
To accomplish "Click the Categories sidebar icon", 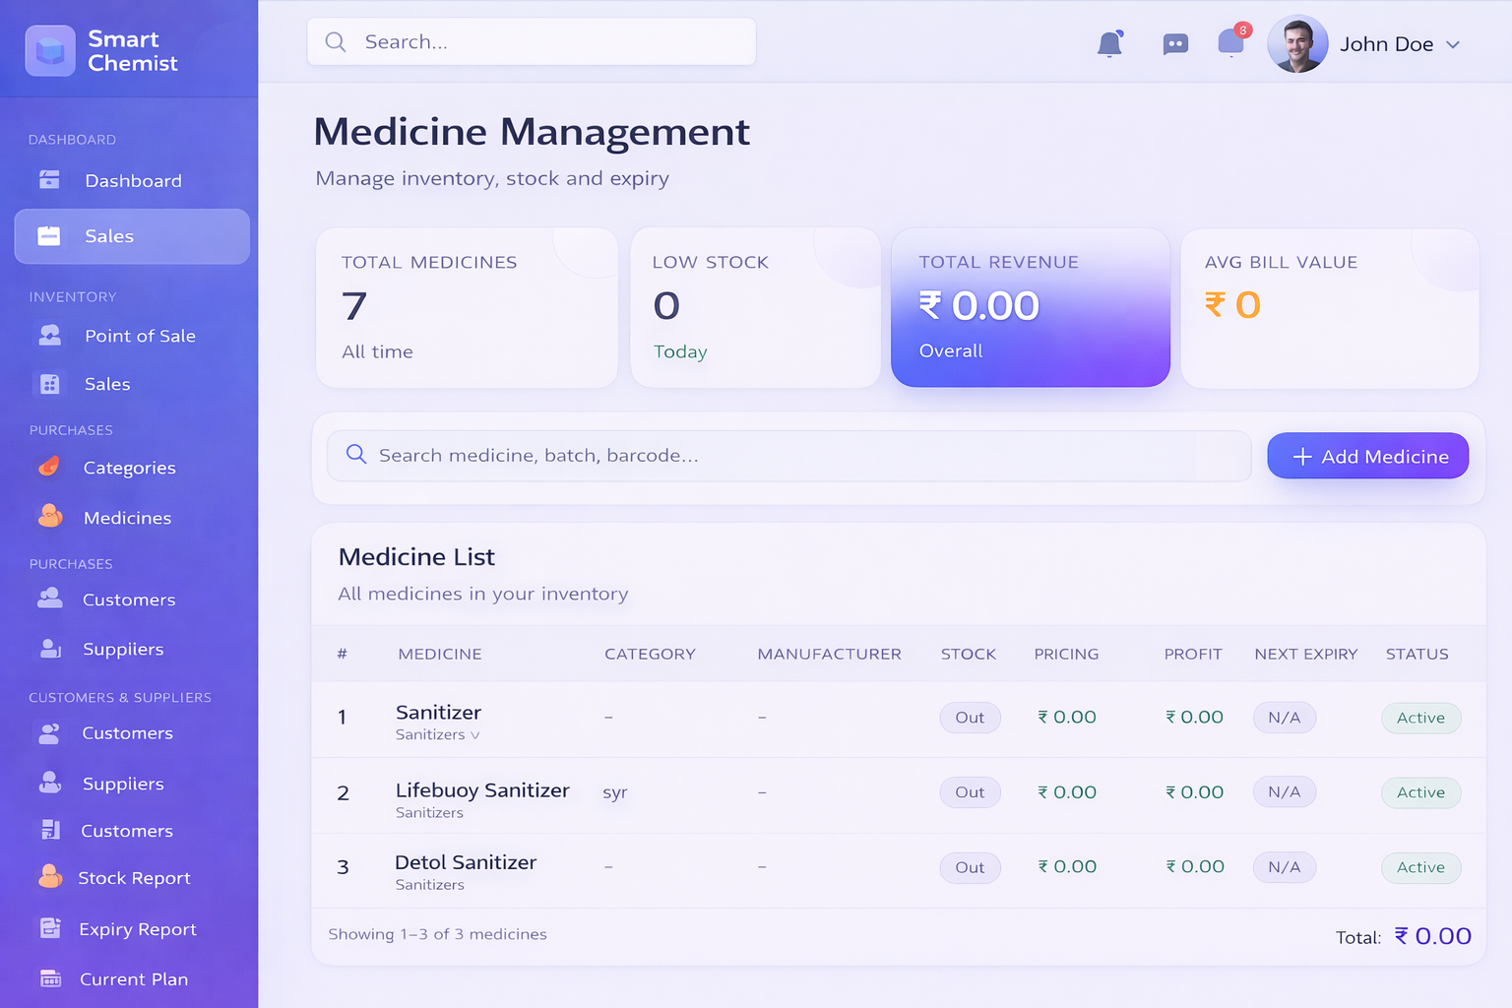I will pyautogui.click(x=49, y=468).
